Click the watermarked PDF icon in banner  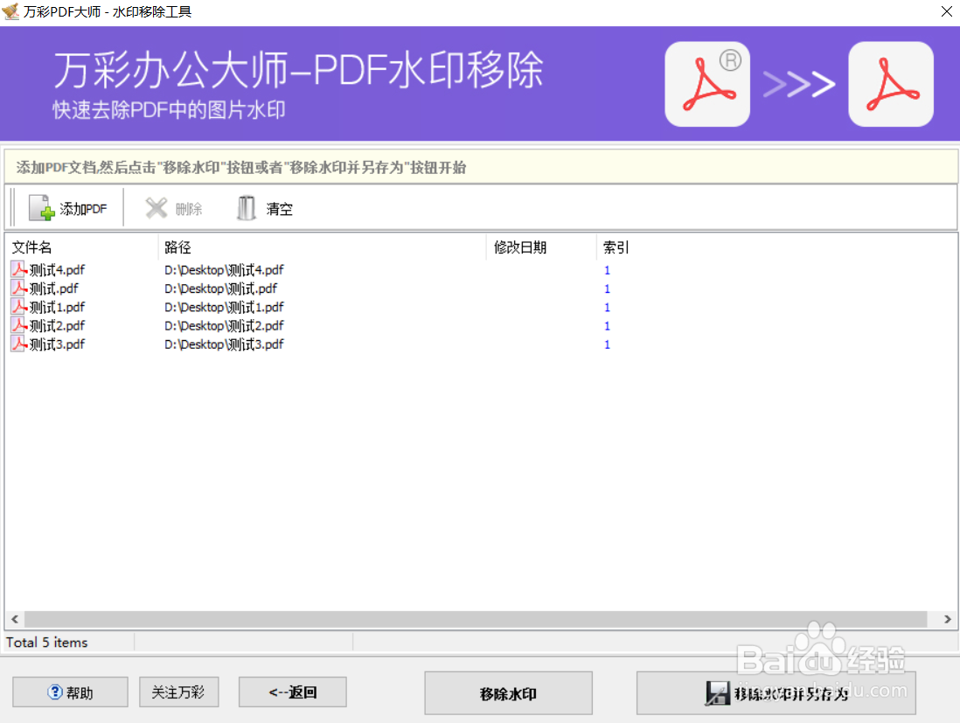pyautogui.click(x=707, y=84)
